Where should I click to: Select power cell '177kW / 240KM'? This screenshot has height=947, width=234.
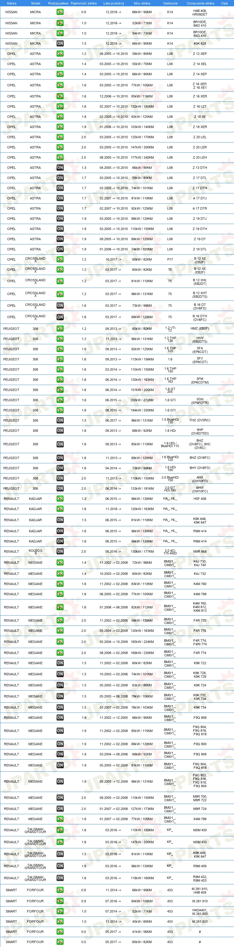[x=142, y=157]
